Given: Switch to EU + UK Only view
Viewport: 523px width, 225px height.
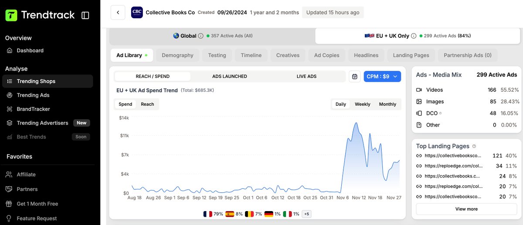Looking at the screenshot, I should (x=418, y=36).
